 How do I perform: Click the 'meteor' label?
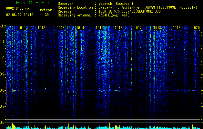coord(46,10)
